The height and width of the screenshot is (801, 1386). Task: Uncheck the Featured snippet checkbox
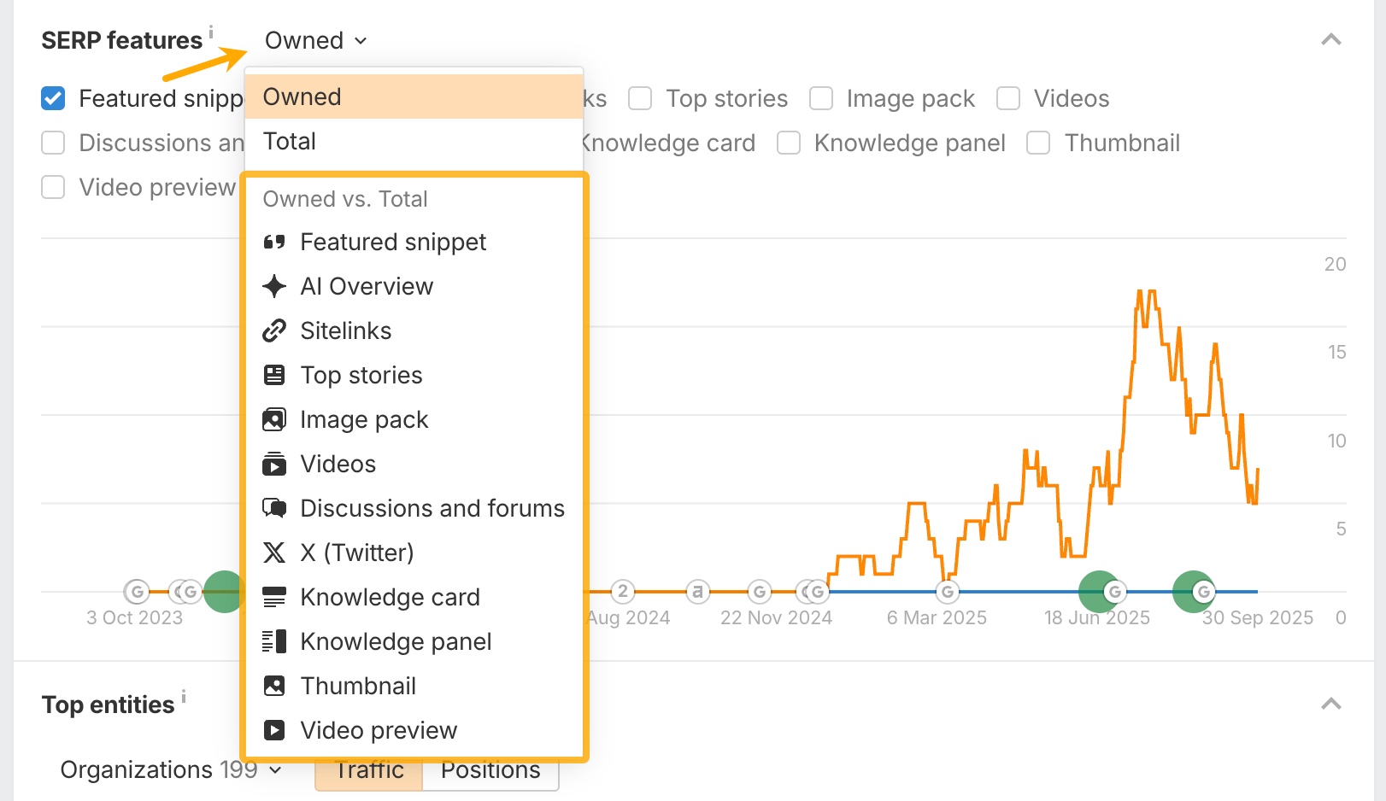(53, 99)
